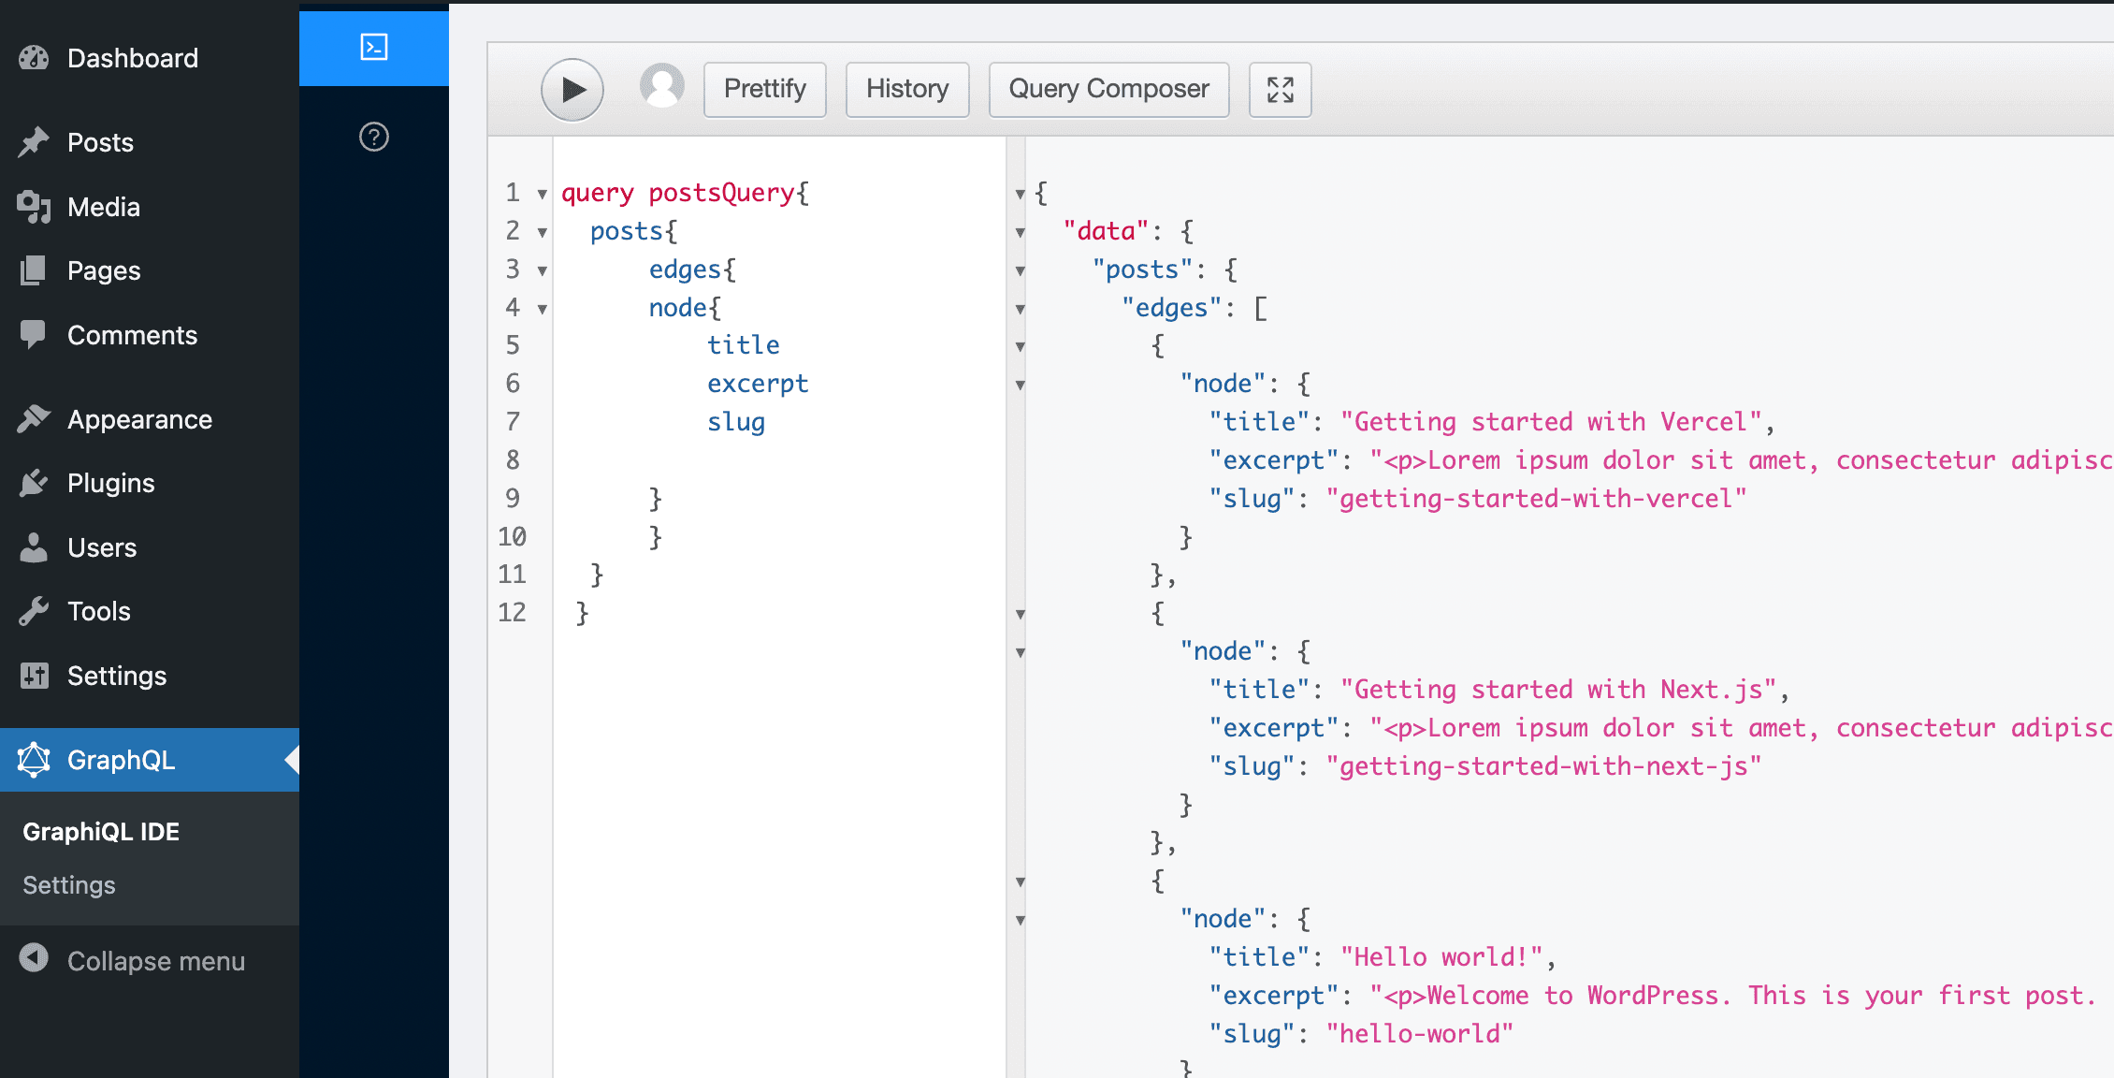Image resolution: width=2114 pixels, height=1078 pixels.
Task: Collapse the WordPress admin menu
Action: click(154, 960)
